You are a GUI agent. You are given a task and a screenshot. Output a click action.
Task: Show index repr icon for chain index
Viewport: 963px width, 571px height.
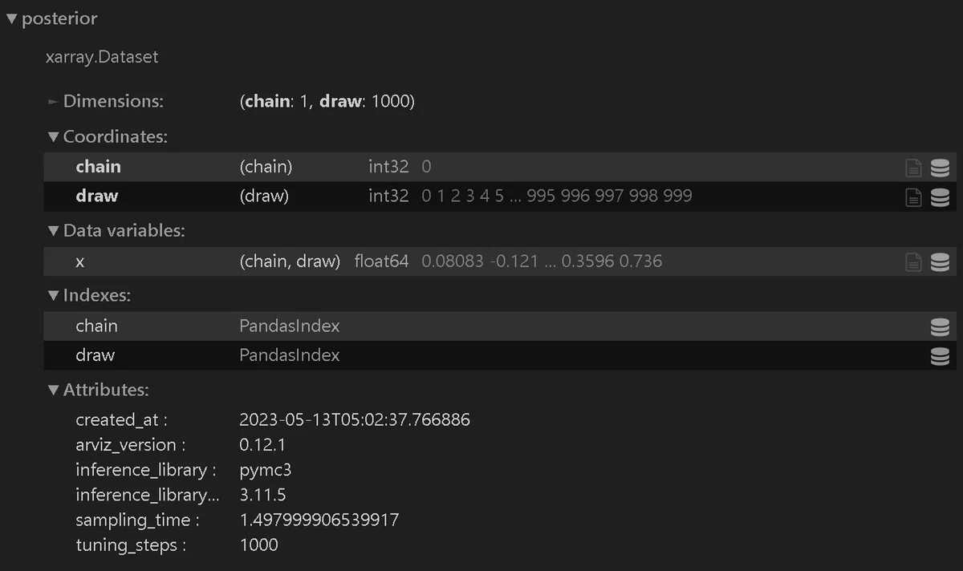[x=940, y=326]
